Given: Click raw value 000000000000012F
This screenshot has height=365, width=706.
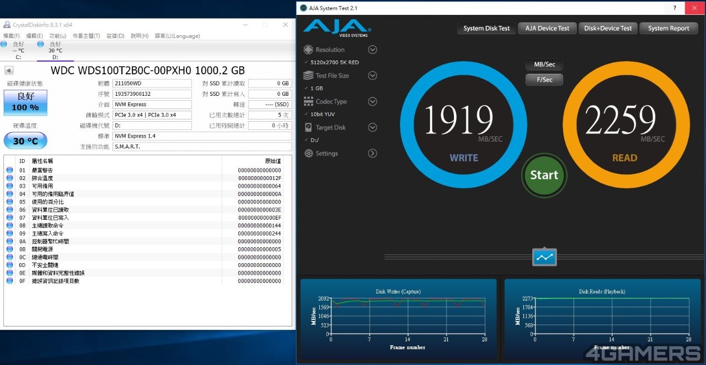Looking at the screenshot, I should [259, 178].
